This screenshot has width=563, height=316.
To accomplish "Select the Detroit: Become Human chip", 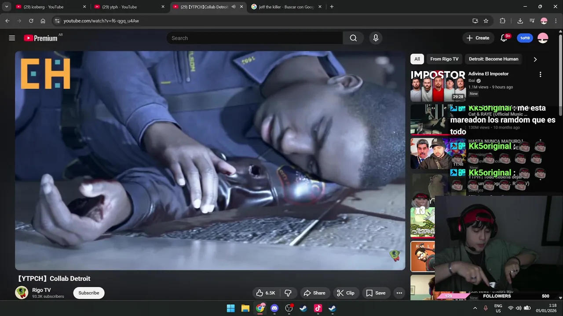I will point(494,59).
